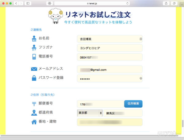The image size is (184, 140).
Task: Go back with Safari's back arrow
Action: tap(16, 3)
